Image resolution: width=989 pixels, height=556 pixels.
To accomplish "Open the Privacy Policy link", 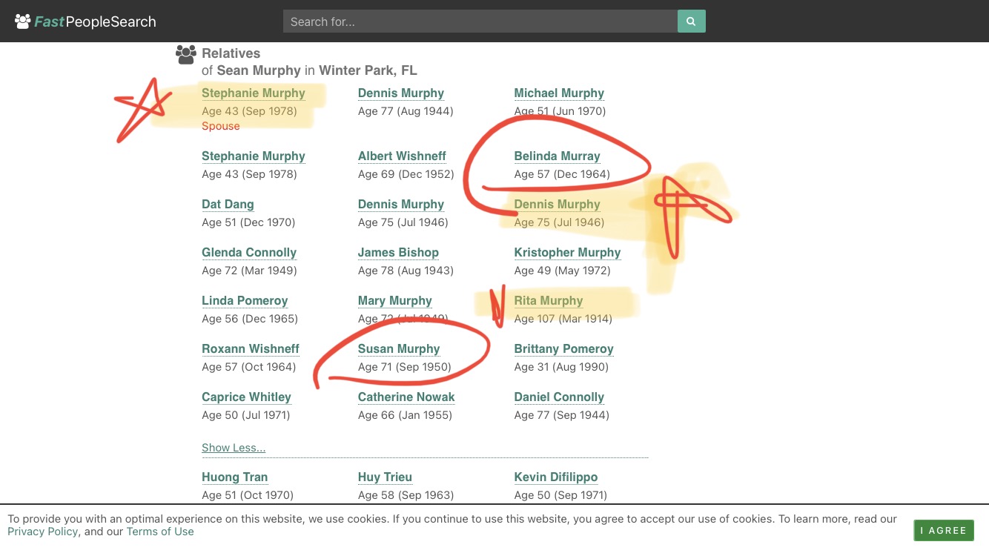I will point(43,532).
